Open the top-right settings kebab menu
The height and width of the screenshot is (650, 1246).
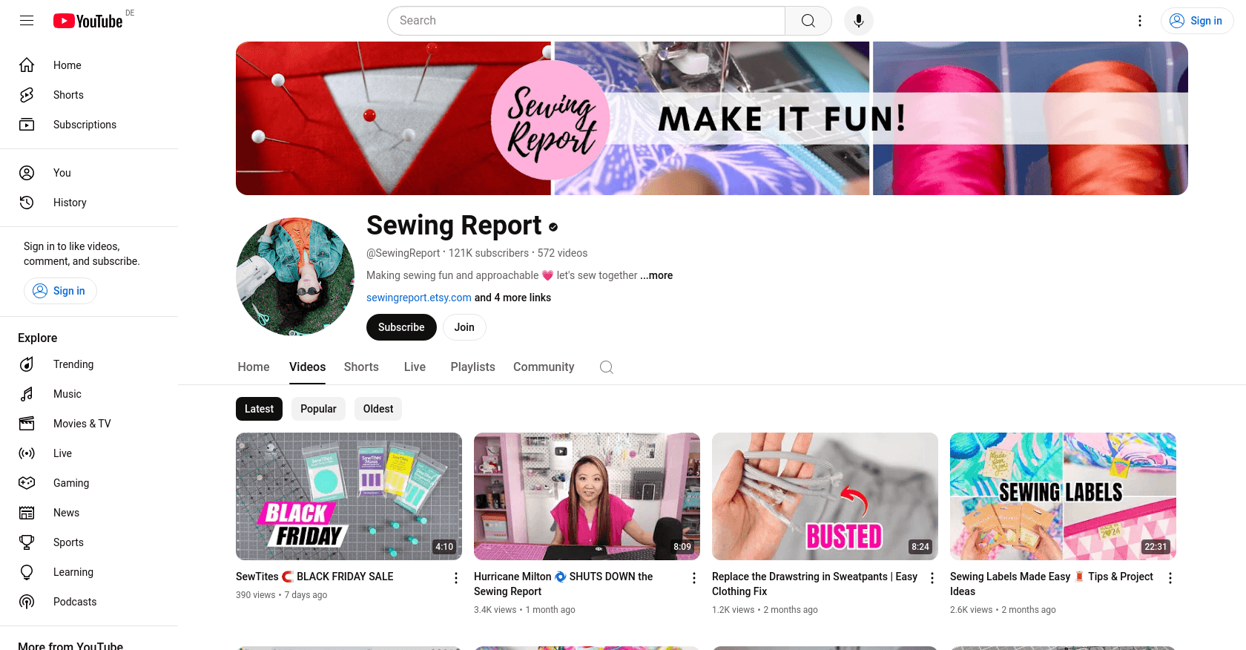1140,21
